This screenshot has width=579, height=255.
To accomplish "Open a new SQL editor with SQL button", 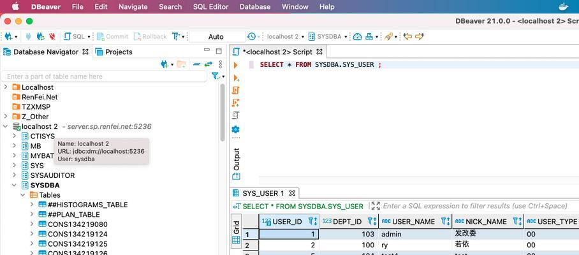I will click(x=74, y=36).
